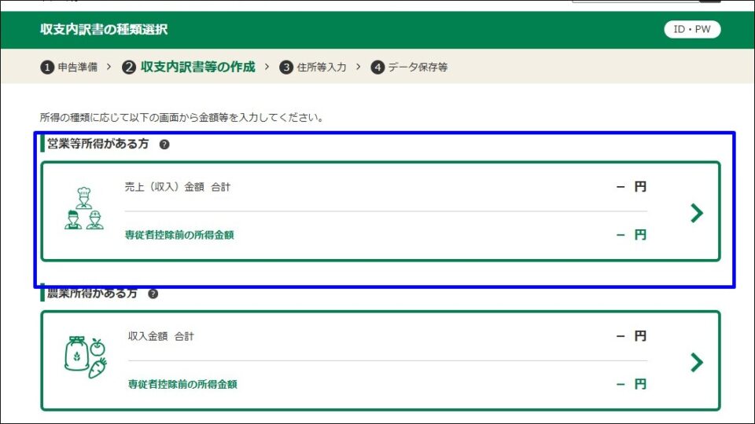
Task: Click the step 1 number circle
Action: click(x=47, y=68)
